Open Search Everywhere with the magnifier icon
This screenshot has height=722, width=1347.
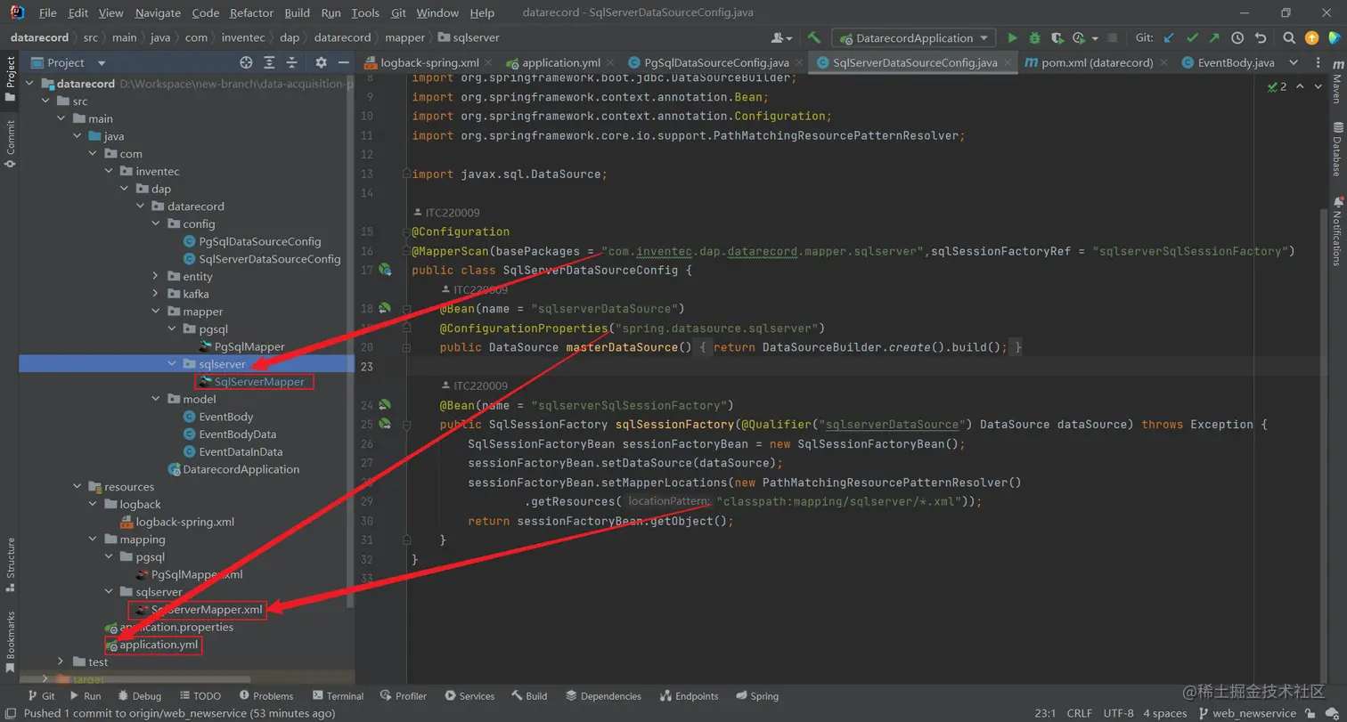pyautogui.click(x=1289, y=38)
